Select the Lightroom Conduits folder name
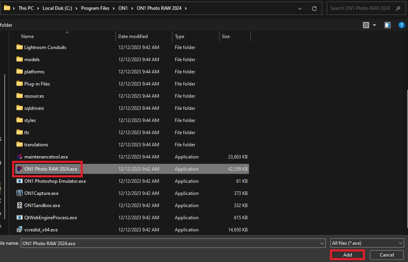408x262 pixels. tap(45, 47)
